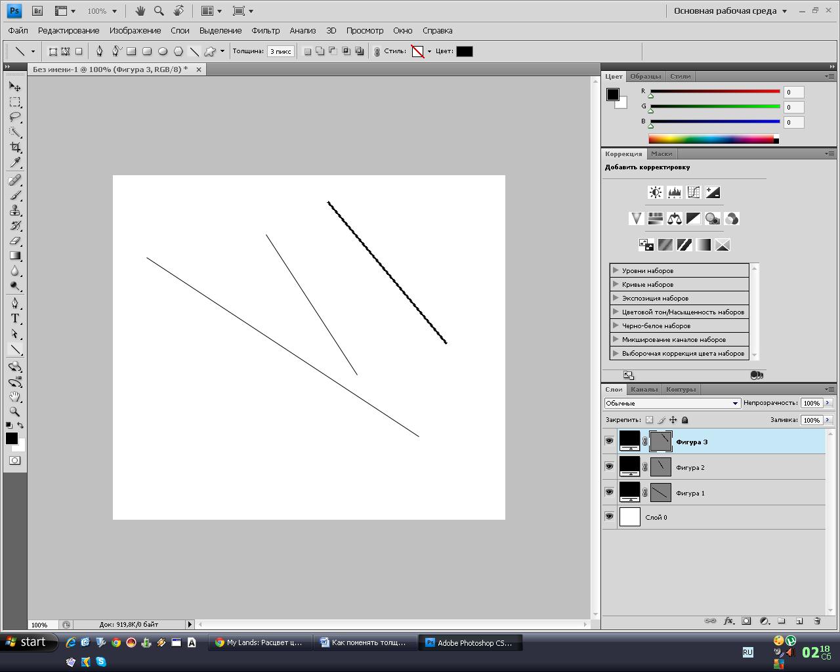Open the Цвет color swatch in options bar
Screen dimensions: 840x672
coord(464,51)
